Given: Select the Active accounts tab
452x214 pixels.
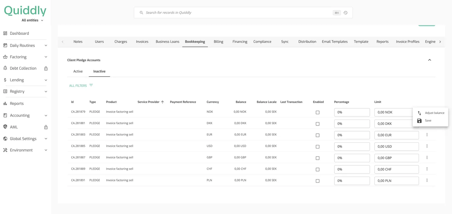Looking at the screenshot, I should tap(78, 71).
